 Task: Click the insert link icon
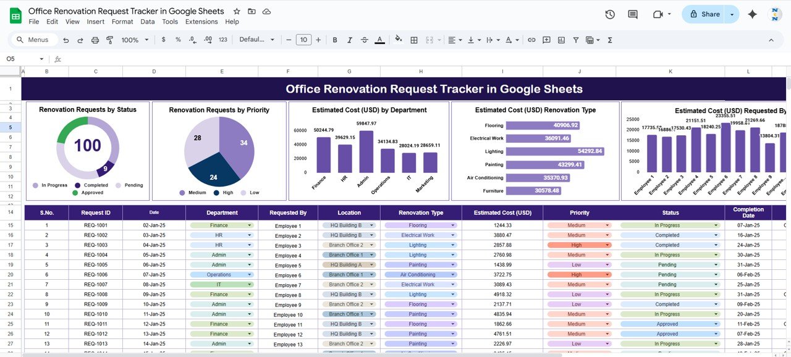tap(531, 40)
